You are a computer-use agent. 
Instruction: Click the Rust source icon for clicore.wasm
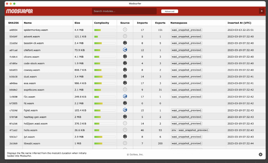click(125, 57)
